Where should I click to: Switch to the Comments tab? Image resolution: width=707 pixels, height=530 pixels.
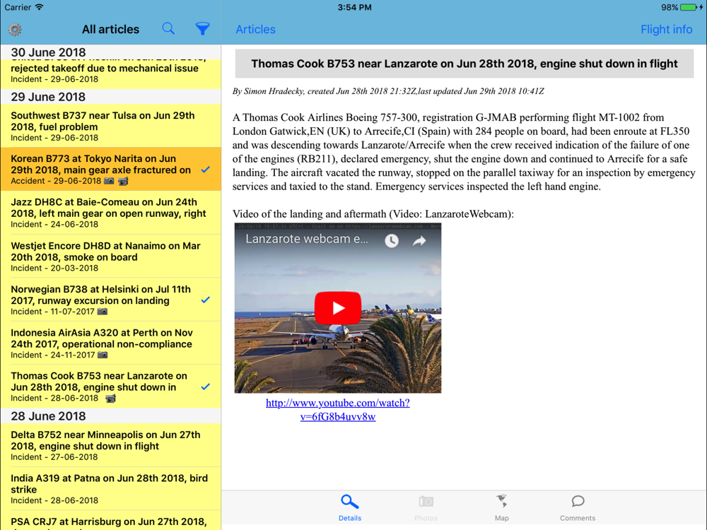click(x=578, y=508)
